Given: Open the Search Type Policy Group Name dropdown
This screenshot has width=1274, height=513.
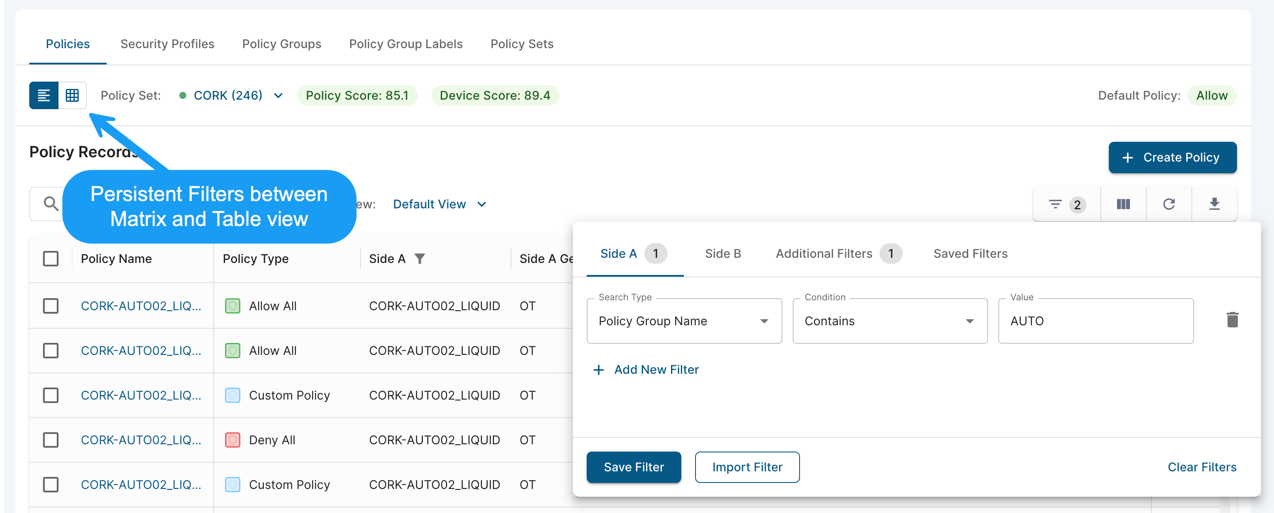Looking at the screenshot, I should click(x=683, y=321).
